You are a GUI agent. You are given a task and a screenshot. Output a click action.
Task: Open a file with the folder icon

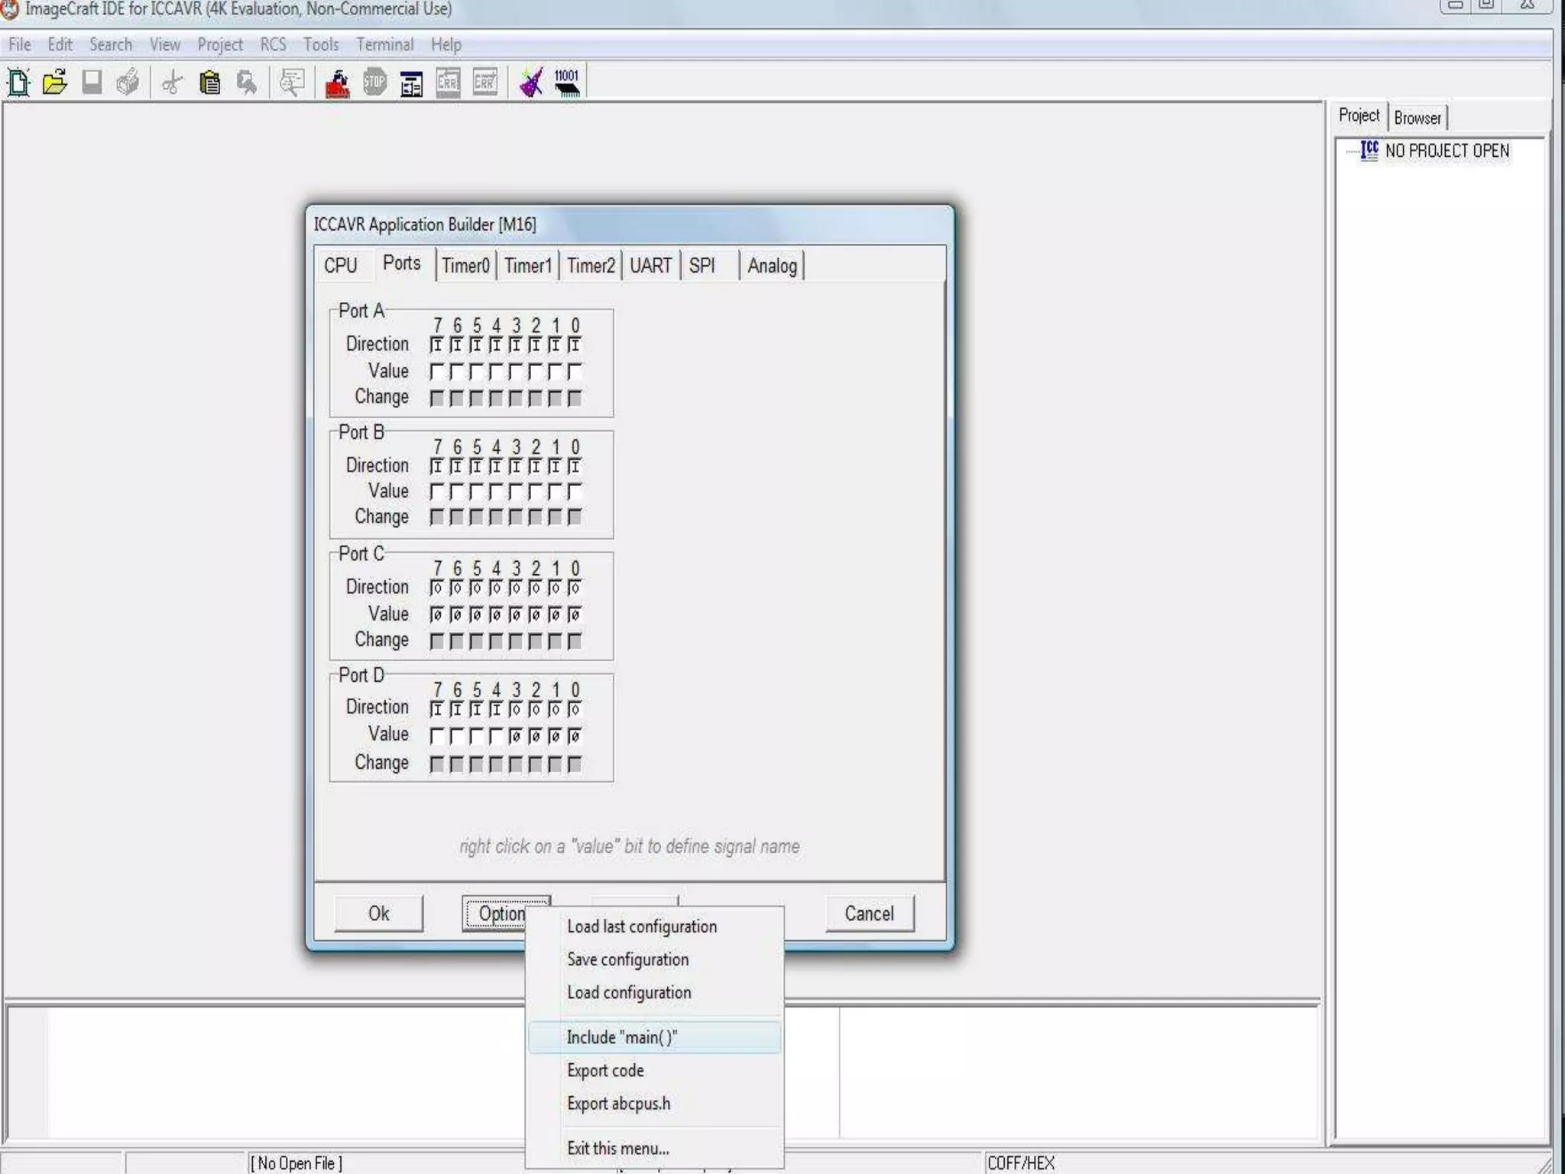click(x=55, y=83)
